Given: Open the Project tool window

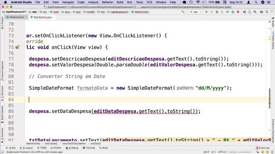Looking at the screenshot, I should click(x=2, y=23).
